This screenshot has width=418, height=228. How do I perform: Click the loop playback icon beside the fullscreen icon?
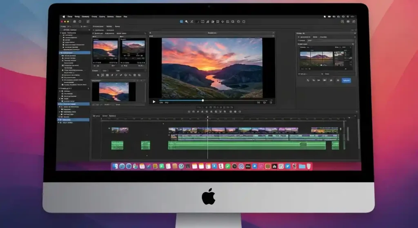pyautogui.click(x=265, y=102)
